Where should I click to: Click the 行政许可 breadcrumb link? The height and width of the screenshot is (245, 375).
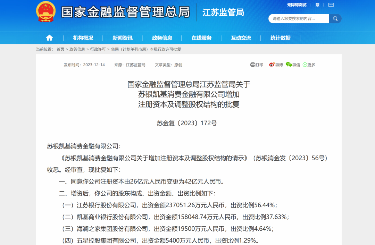pyautogui.click(x=98, y=49)
